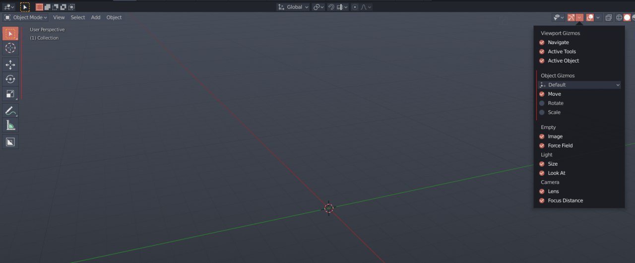The width and height of the screenshot is (635, 263).
Task: Open the Object menu
Action: 114,17
